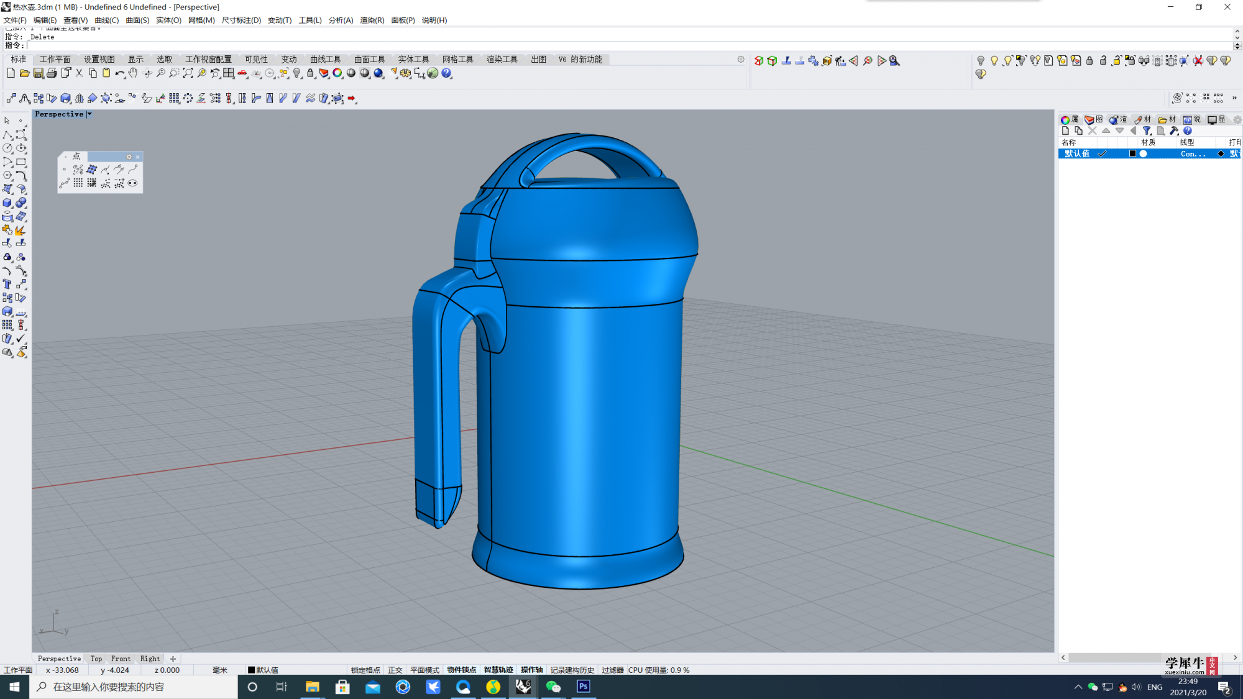
Task: Open the Perspective viewport dropdown arrow
Action: 89,114
